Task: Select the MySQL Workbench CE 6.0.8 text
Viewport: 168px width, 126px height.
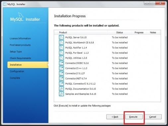Action: [x=79, y=42]
